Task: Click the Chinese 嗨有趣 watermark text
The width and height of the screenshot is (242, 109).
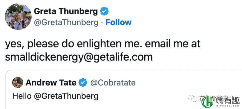Action: (x=228, y=100)
